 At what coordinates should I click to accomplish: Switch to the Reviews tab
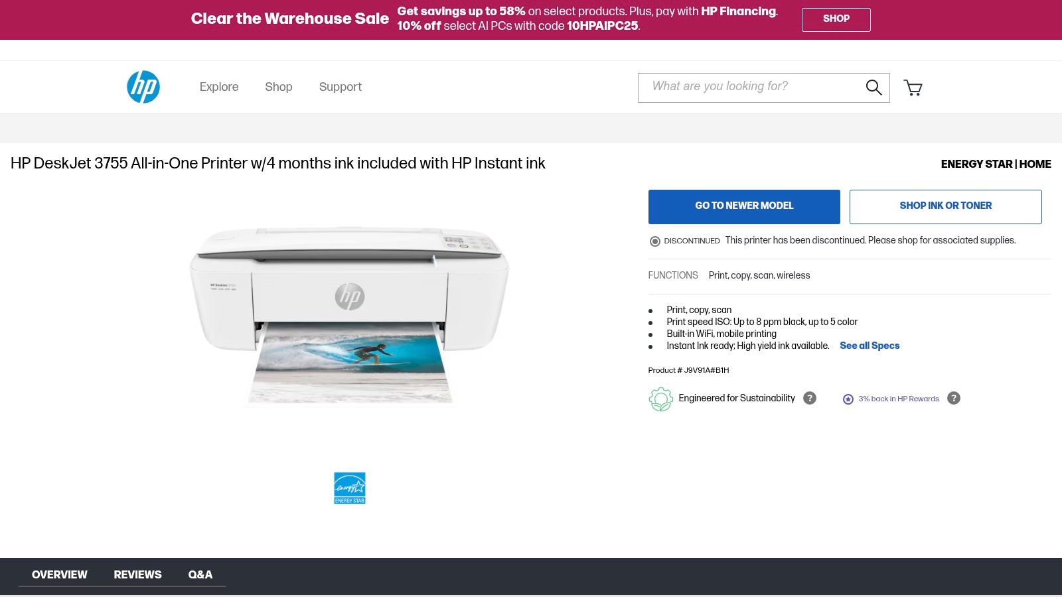point(137,574)
